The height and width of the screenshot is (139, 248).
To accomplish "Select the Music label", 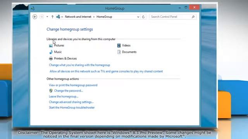I will coord(58,52).
